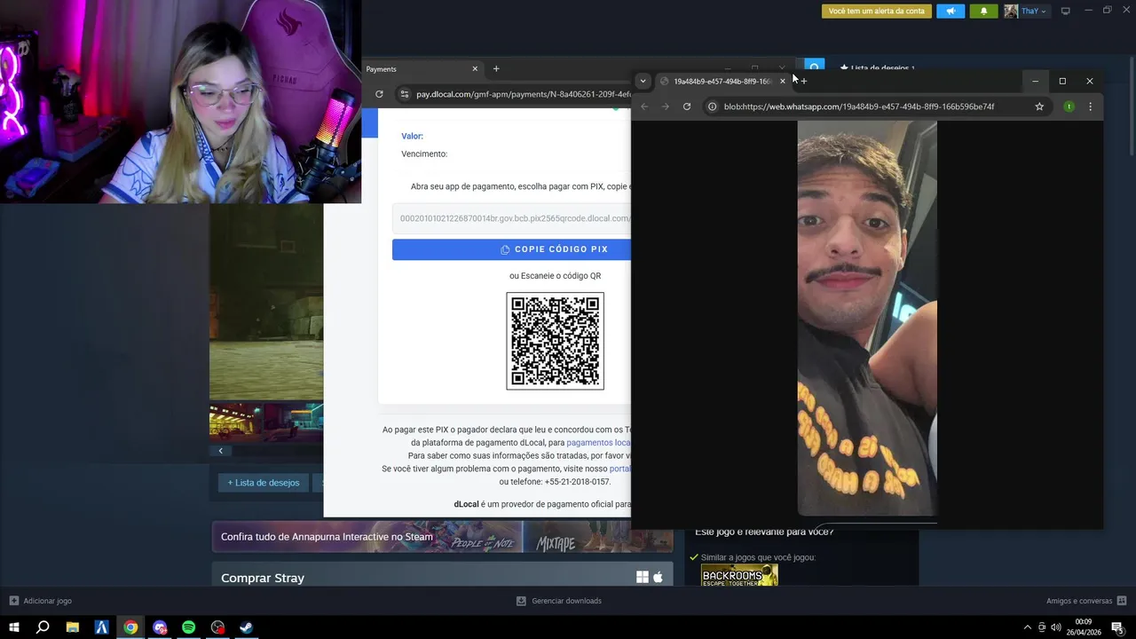Viewport: 1136px width, 639px height.
Task: Click the 'Vencimento:' label
Action: pos(424,154)
